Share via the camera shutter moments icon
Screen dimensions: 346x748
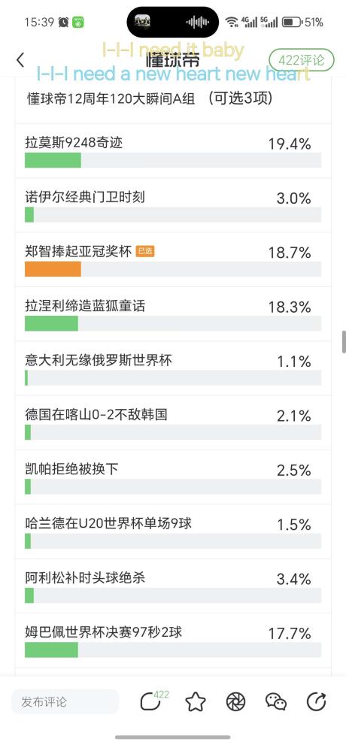coord(235,701)
